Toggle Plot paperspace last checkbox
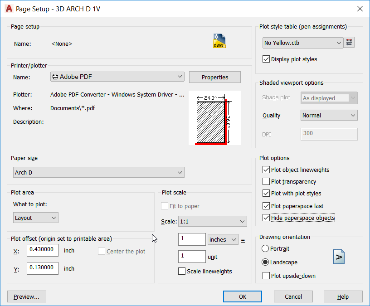Image resolution: width=370 pixels, height=306 pixels. pyautogui.click(x=266, y=206)
